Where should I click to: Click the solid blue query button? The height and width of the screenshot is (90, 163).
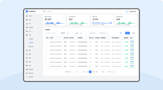pos(127,33)
